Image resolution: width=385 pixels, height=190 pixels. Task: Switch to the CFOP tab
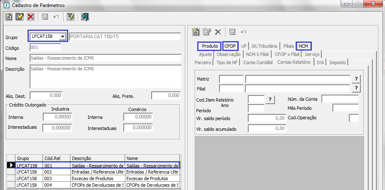pyautogui.click(x=230, y=46)
